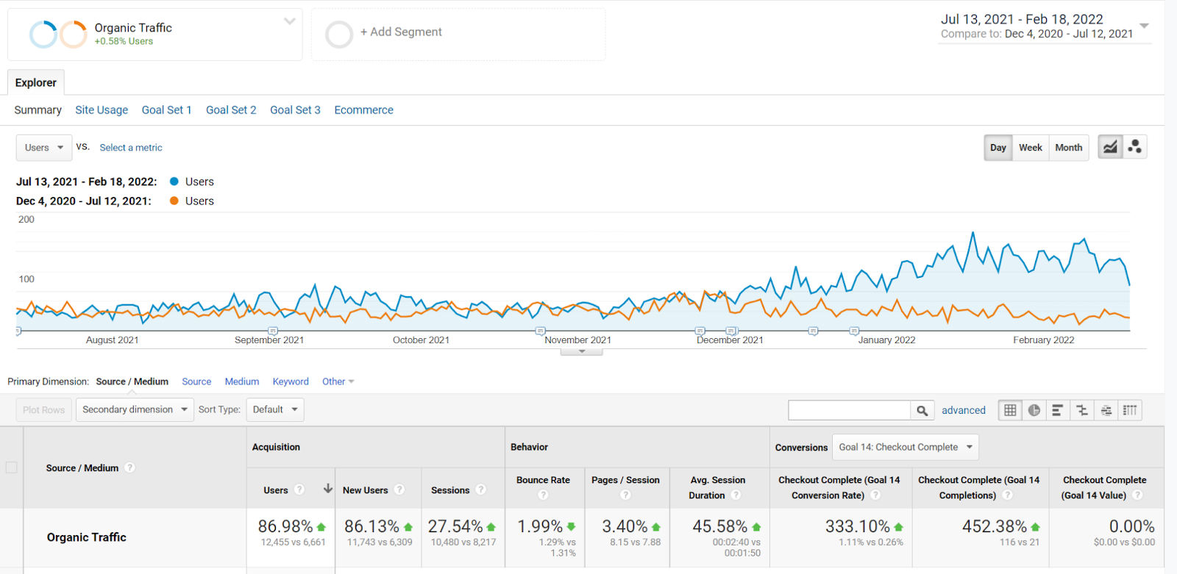1177x574 pixels.
Task: Click the Jul 13, 2021 - Feb 18, 2022 date range
Action: (x=1022, y=19)
